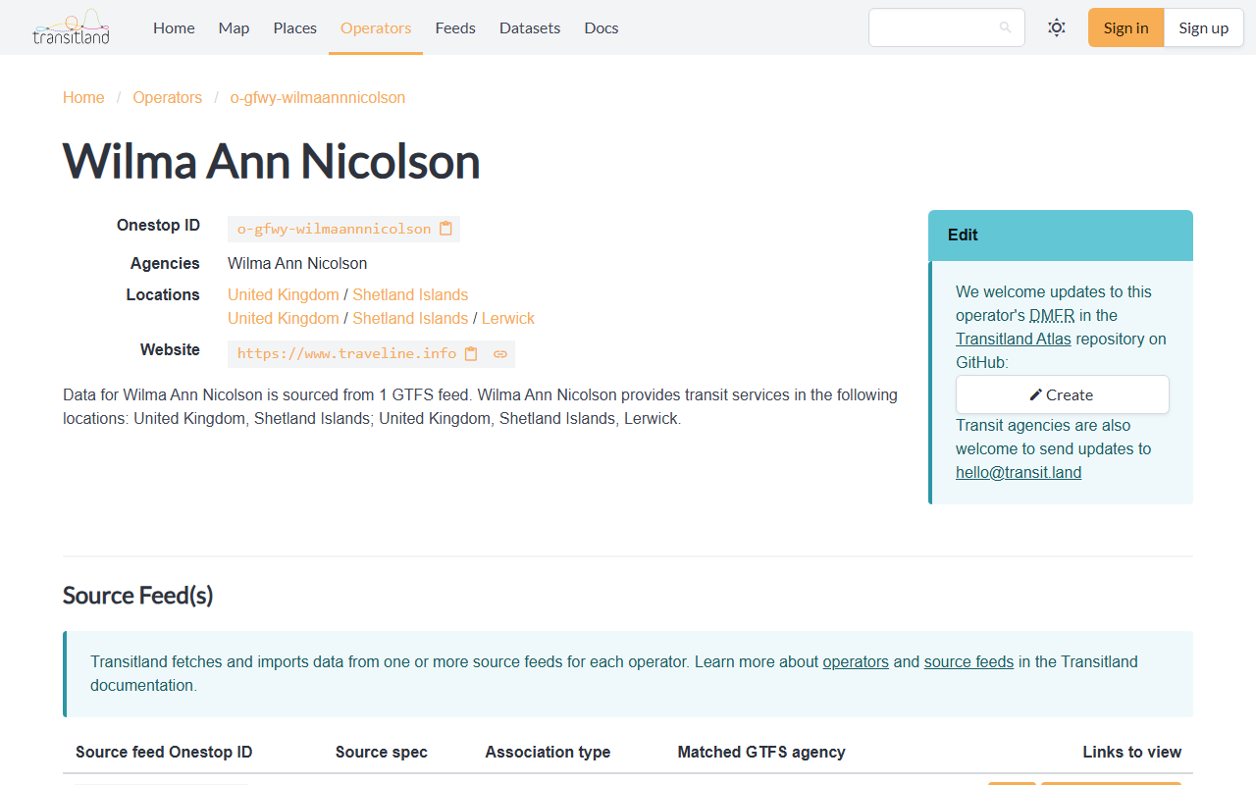Open United Kingdom link in Lerwick row
This screenshot has height=785, width=1256.
(x=284, y=318)
